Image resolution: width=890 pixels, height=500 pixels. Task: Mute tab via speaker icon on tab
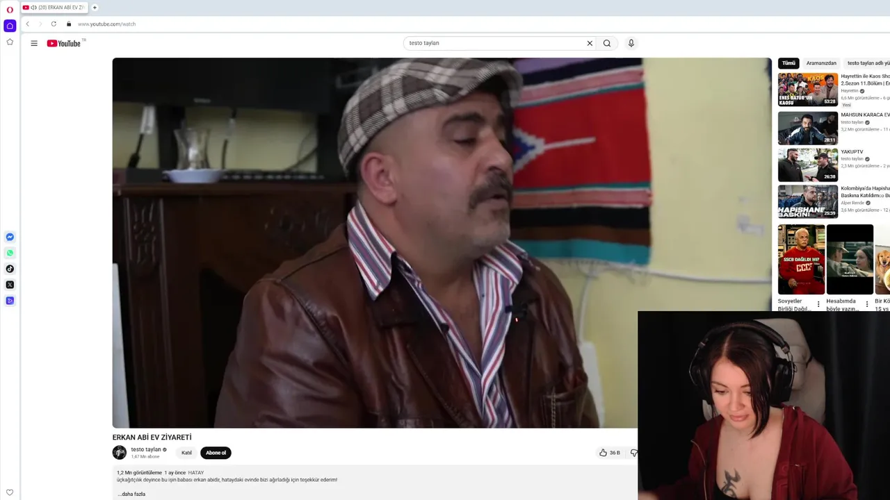[33, 8]
